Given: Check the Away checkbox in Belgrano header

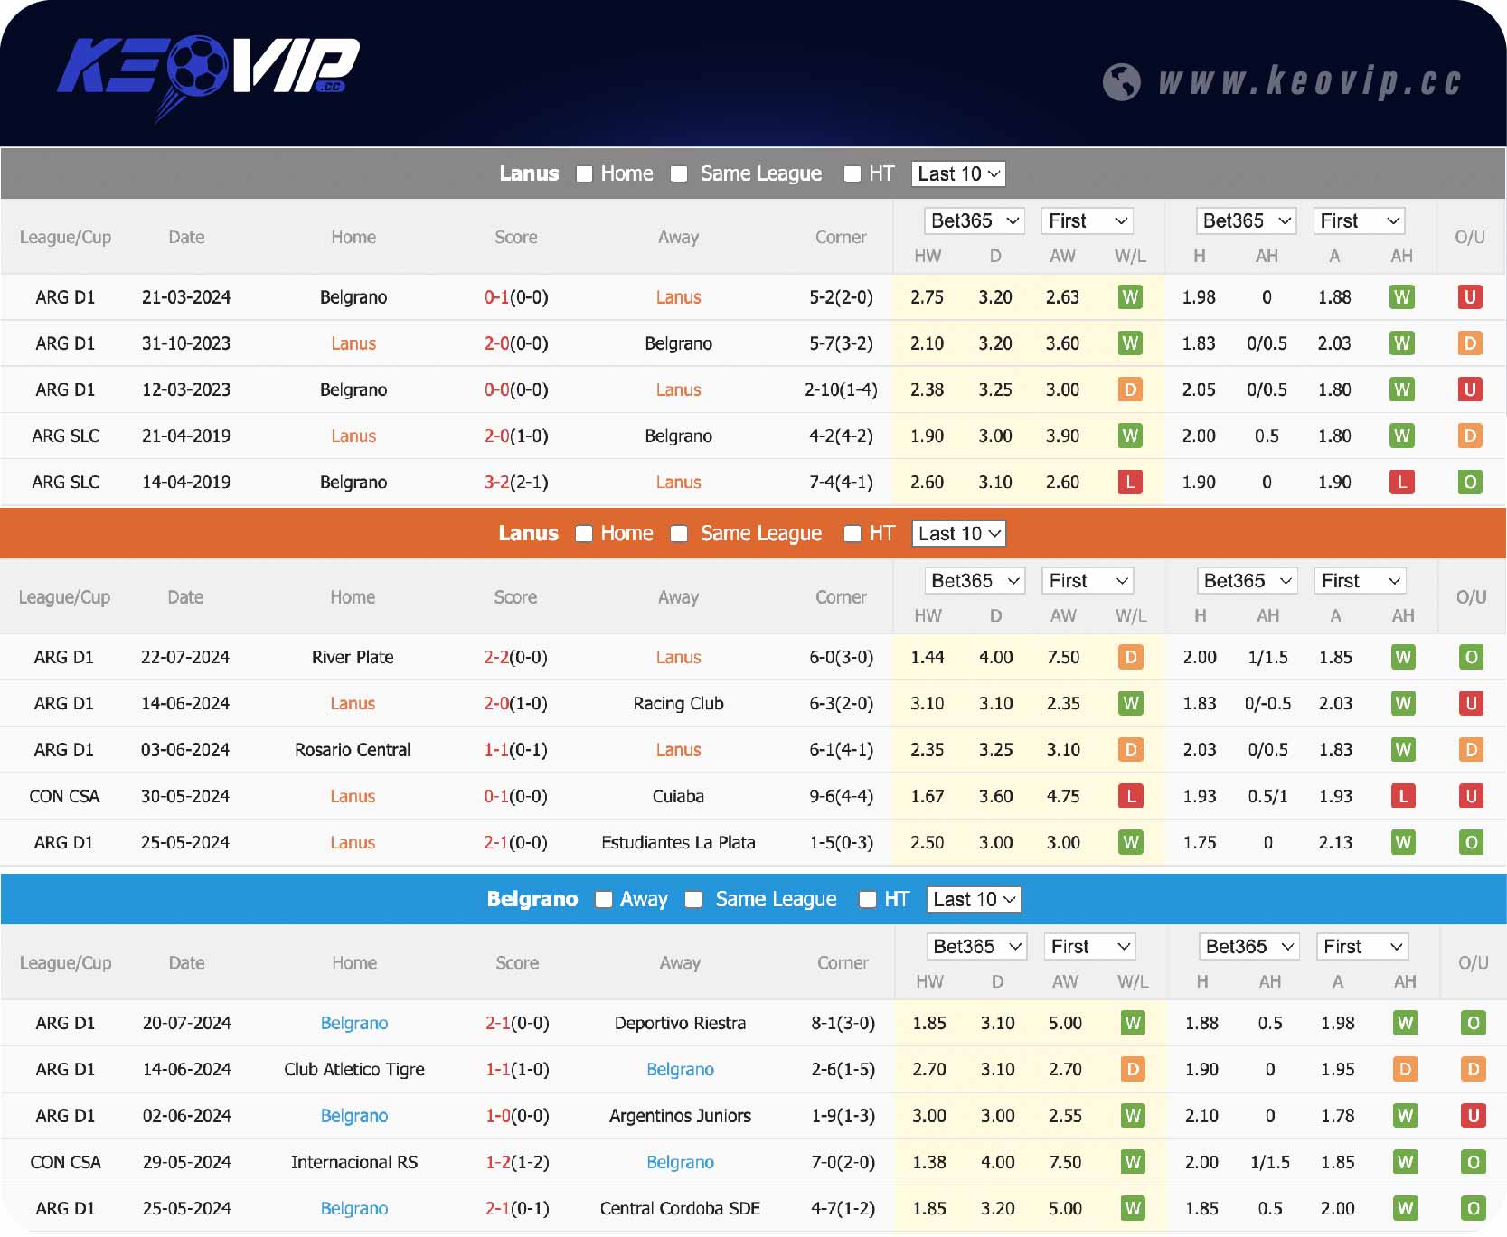Looking at the screenshot, I should [x=604, y=899].
